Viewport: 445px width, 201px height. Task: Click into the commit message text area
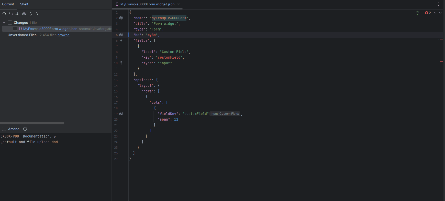coord(56,166)
